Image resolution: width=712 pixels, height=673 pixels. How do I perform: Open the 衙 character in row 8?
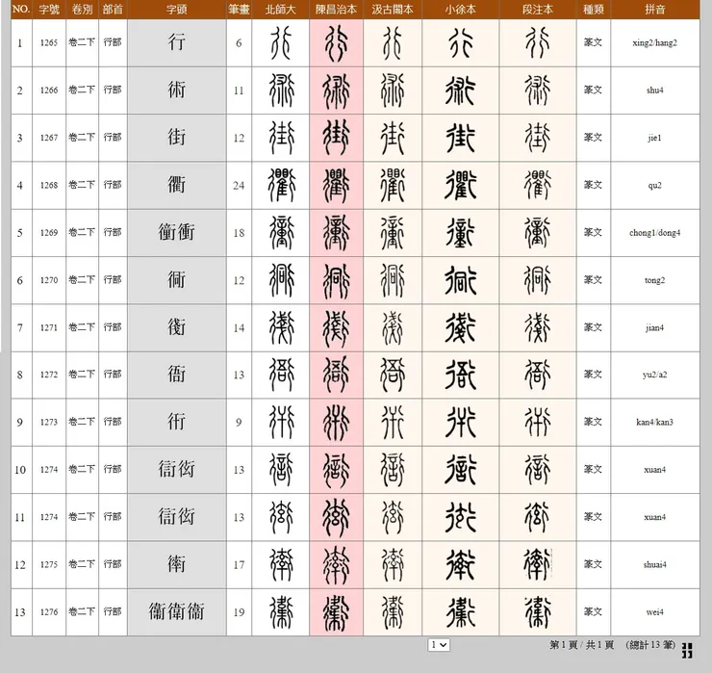coord(177,375)
